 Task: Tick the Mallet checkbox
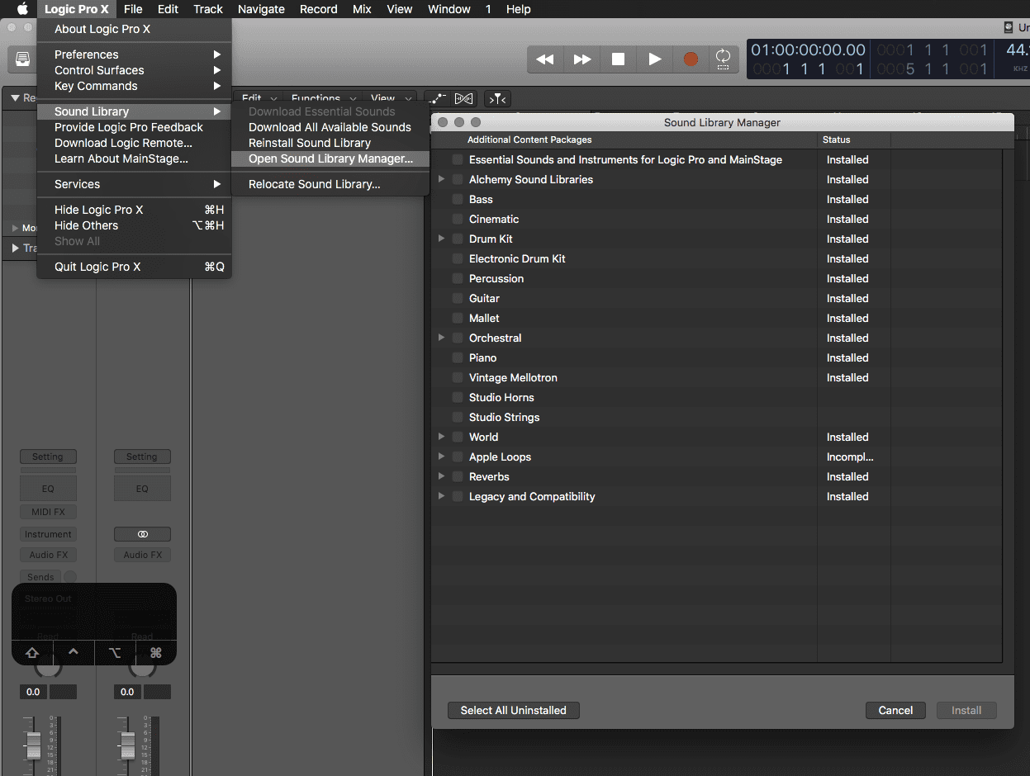(458, 318)
